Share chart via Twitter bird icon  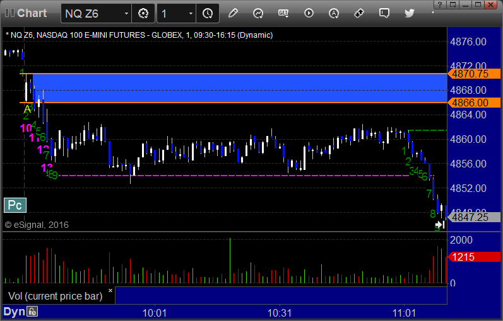[x=410, y=13]
